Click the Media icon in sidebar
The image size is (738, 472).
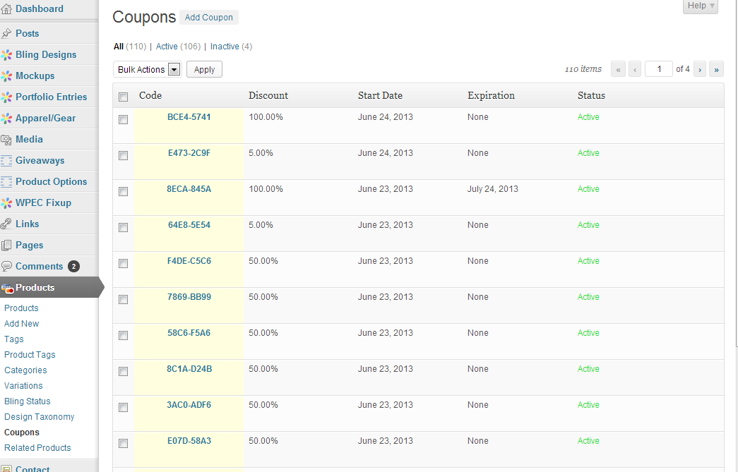tap(7, 139)
